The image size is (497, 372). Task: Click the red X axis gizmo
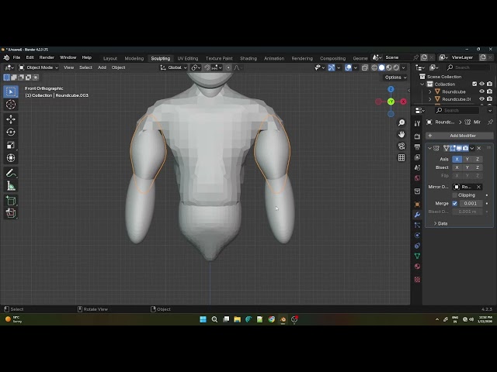[x=403, y=102]
